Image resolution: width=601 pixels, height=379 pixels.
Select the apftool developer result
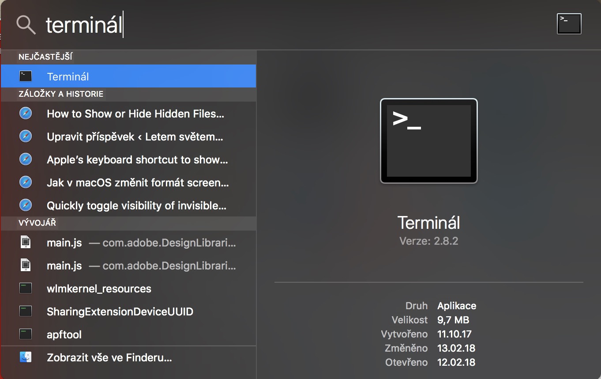pyautogui.click(x=64, y=335)
